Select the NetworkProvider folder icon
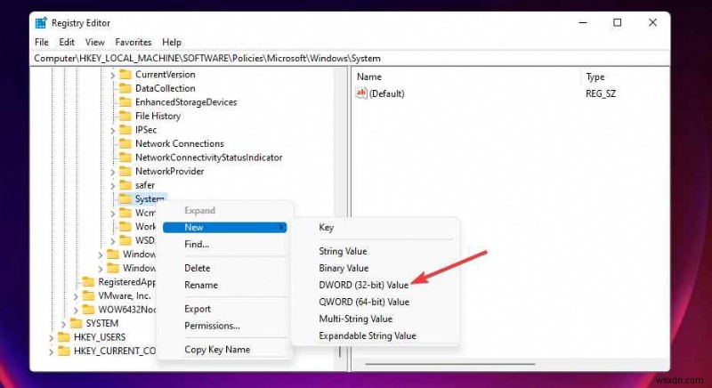 (x=125, y=172)
